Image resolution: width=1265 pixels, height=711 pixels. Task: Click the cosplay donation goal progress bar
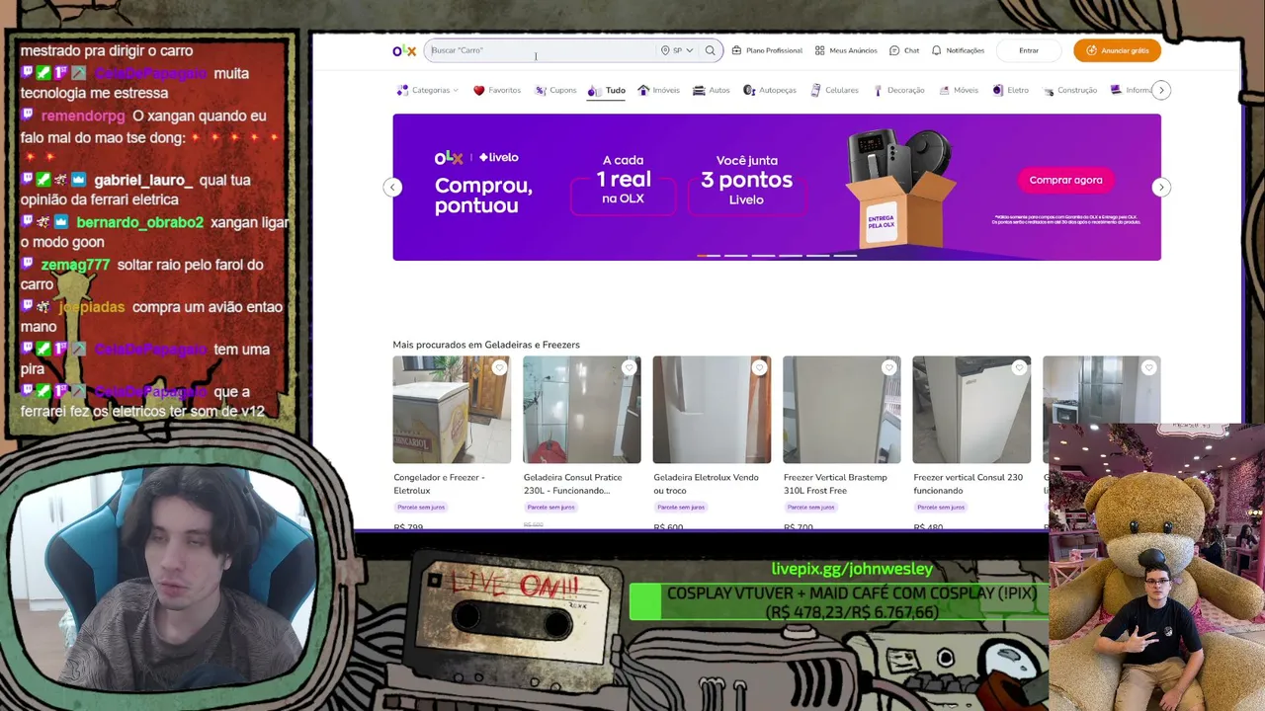coord(838,602)
